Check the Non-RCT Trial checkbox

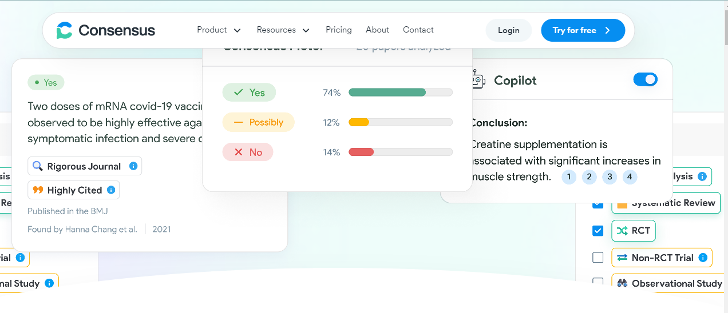[x=598, y=258]
